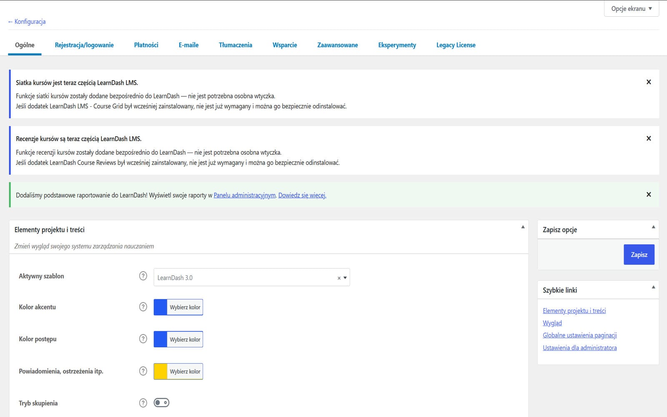Open the Legacy License tab
Screen dimensions: 667x417
click(x=456, y=45)
